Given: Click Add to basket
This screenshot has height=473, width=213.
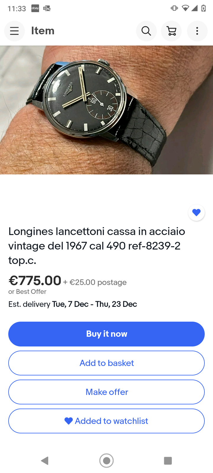Looking at the screenshot, I should [106, 363].
